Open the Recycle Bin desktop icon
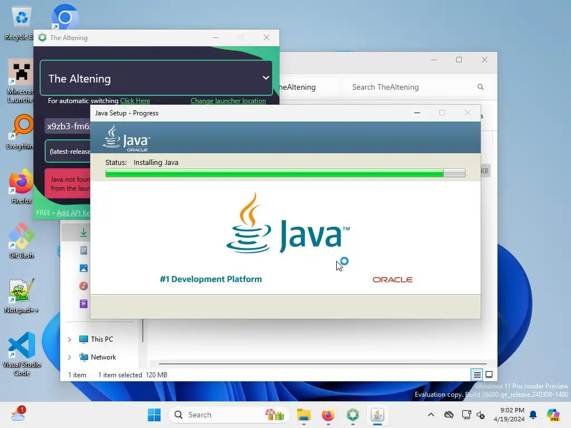The width and height of the screenshot is (571, 428). click(x=21, y=22)
